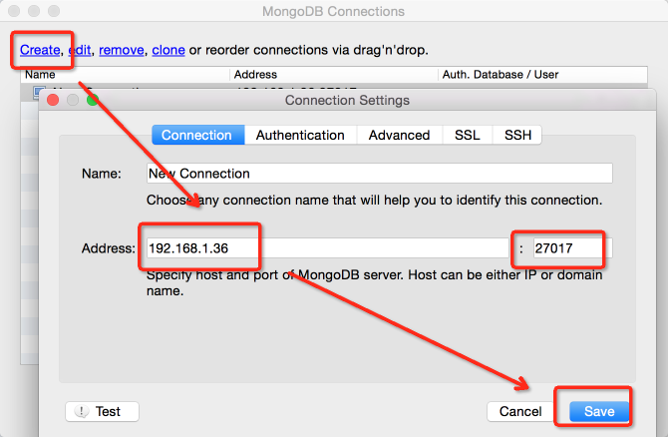The image size is (668, 437).
Task: Click the port number field 27017
Action: pyautogui.click(x=572, y=248)
